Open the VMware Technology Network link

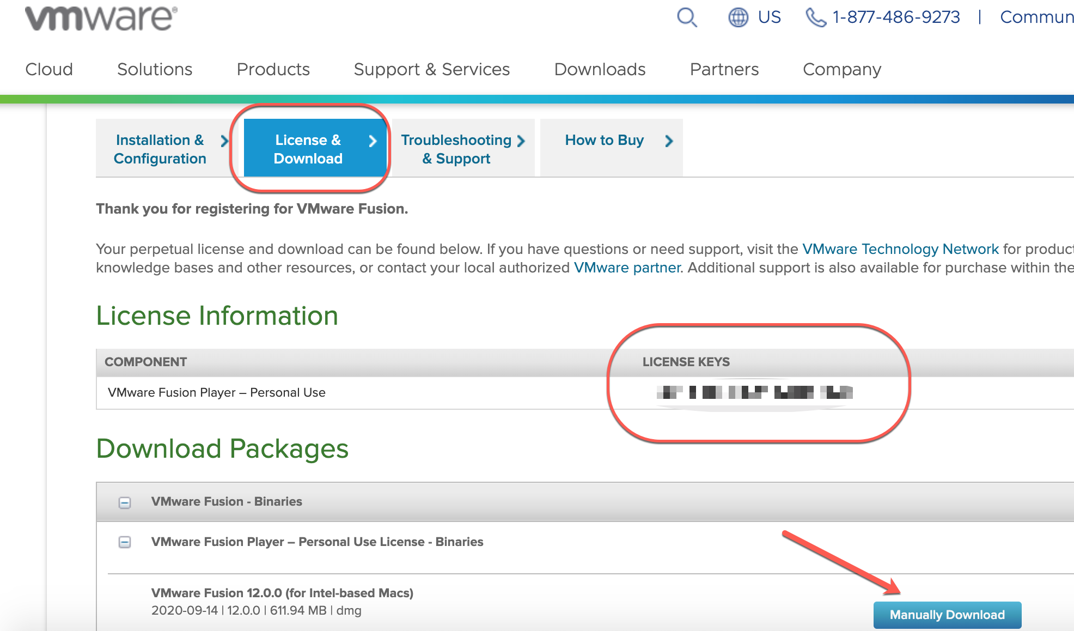coord(900,249)
